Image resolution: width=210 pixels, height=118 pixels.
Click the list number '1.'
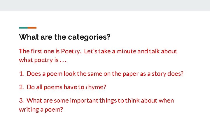pos(21,73)
